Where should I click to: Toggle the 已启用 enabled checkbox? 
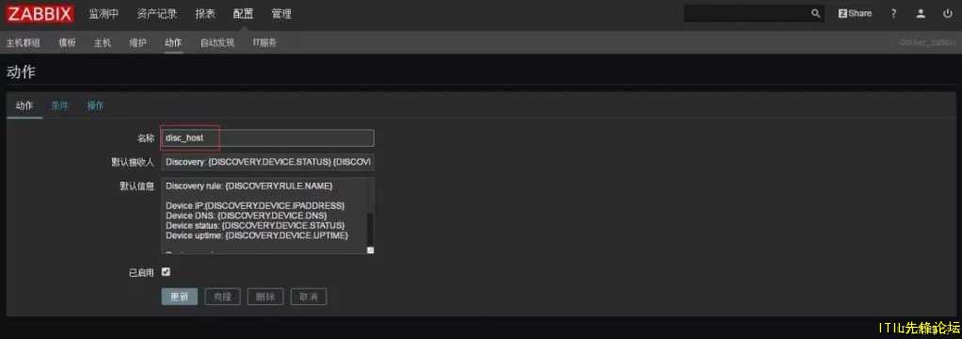[x=166, y=271]
